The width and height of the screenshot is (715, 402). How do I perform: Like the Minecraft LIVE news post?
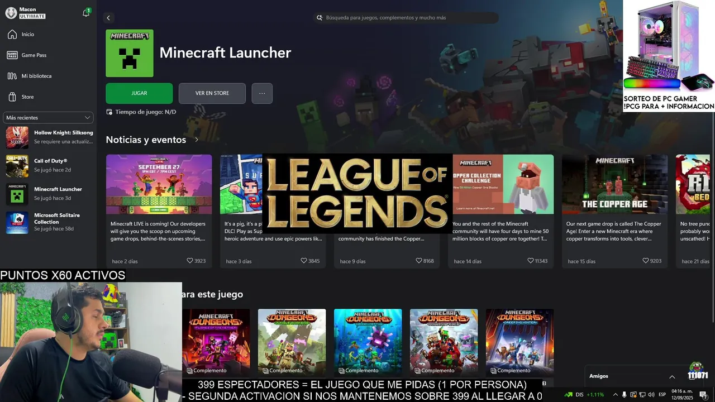190,261
